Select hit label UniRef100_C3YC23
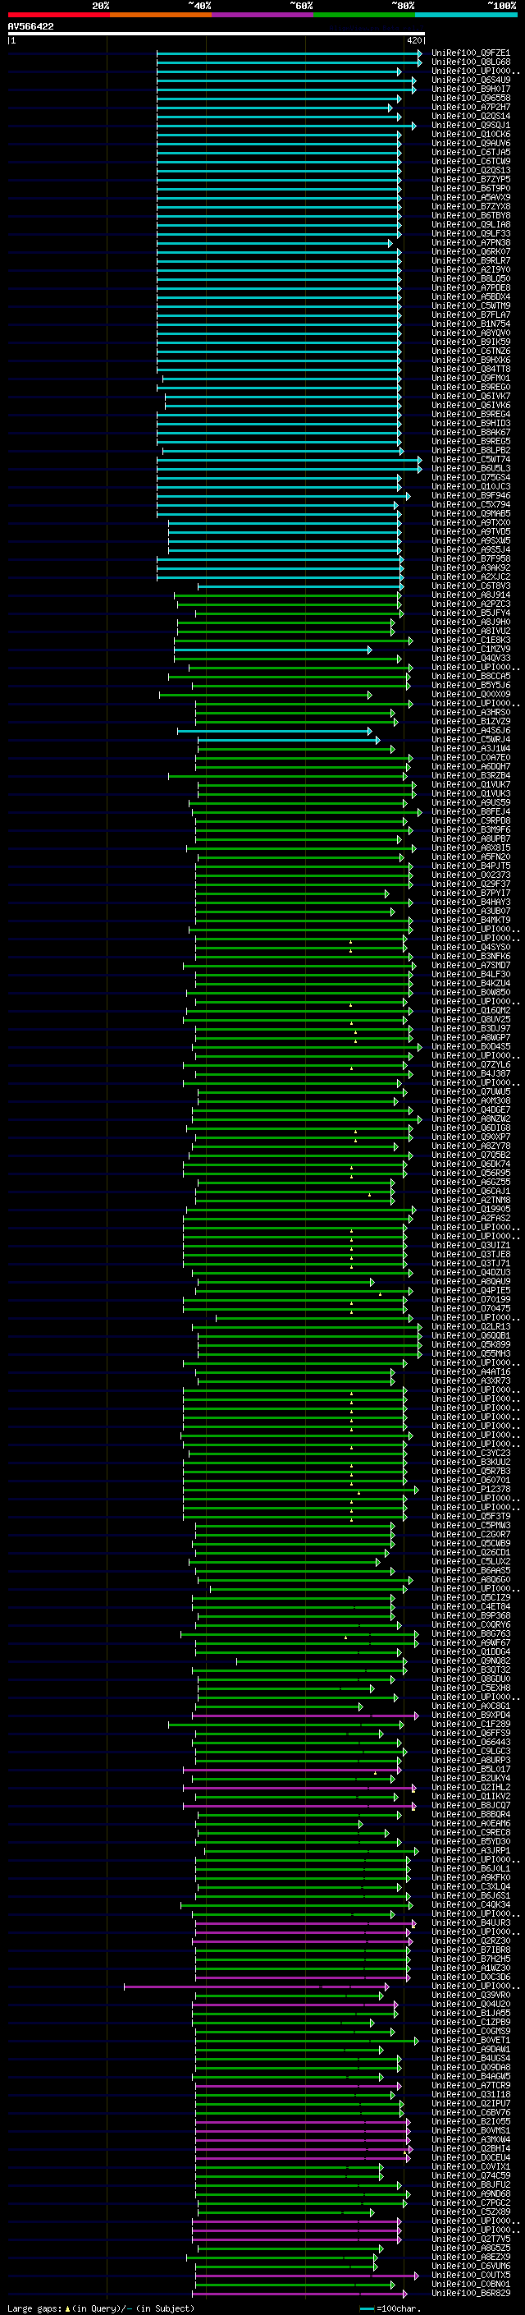Viewport: 525px width, 2315px height. 470,1454
